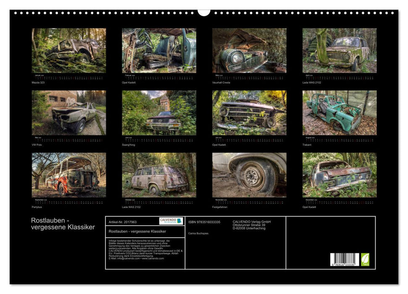Select the Partybus September image
The image size is (408, 294).
point(69,175)
